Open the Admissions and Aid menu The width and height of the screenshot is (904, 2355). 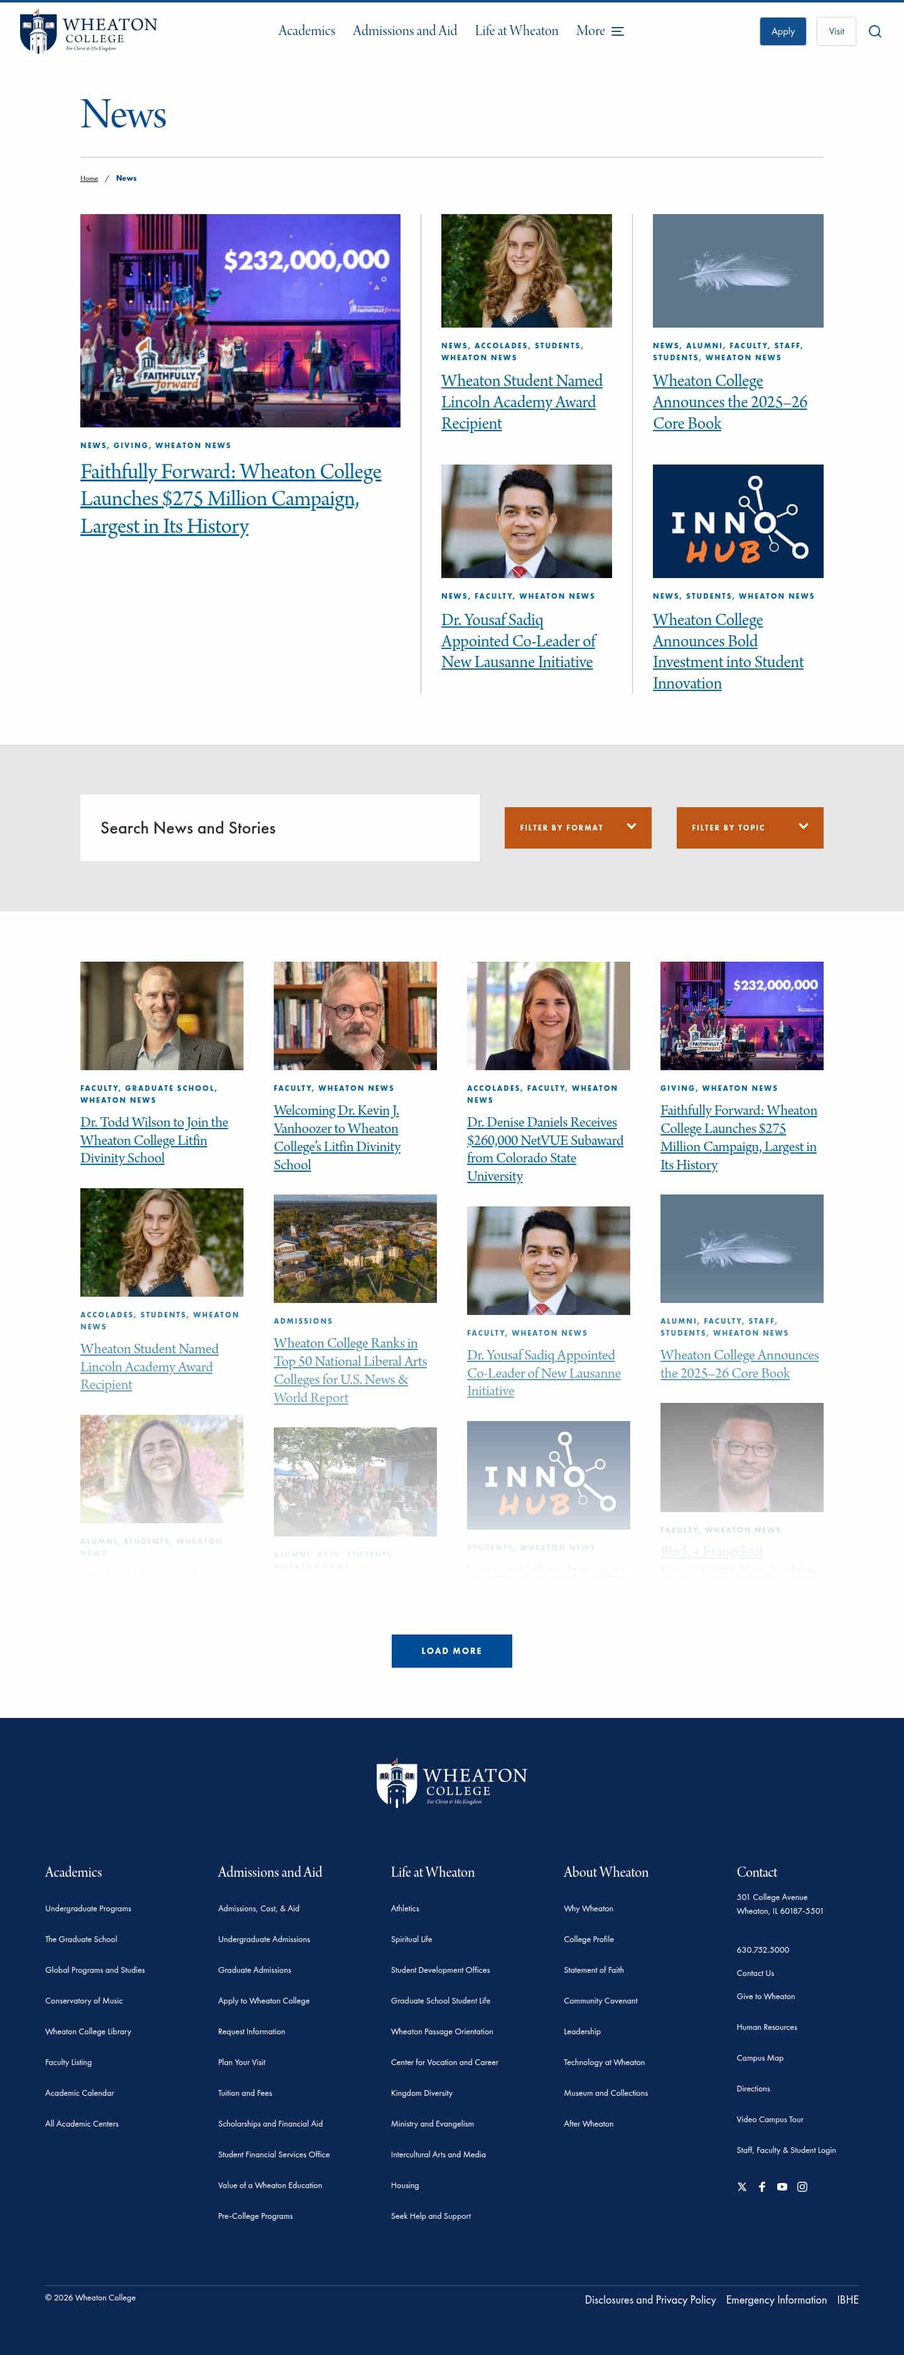pos(405,31)
